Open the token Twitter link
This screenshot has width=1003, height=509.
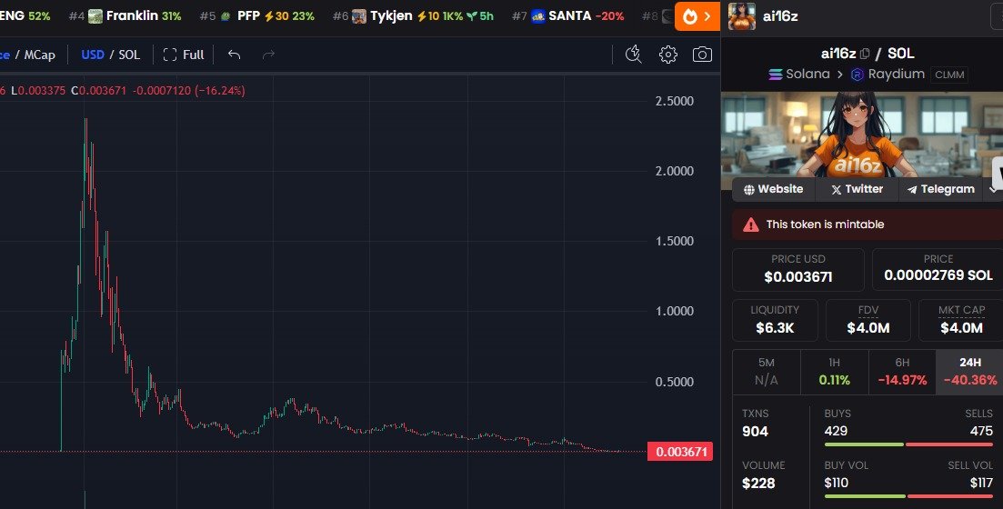[x=857, y=189]
